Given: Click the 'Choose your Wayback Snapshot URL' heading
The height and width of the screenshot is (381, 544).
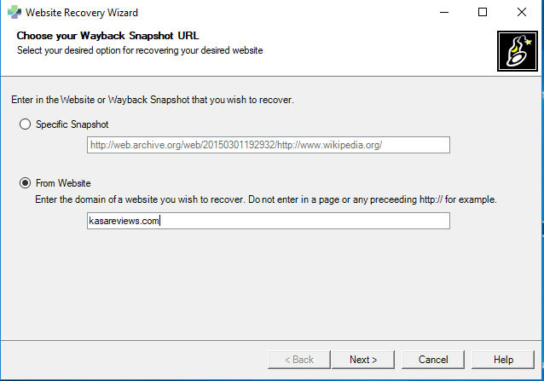Looking at the screenshot, I should tap(108, 36).
